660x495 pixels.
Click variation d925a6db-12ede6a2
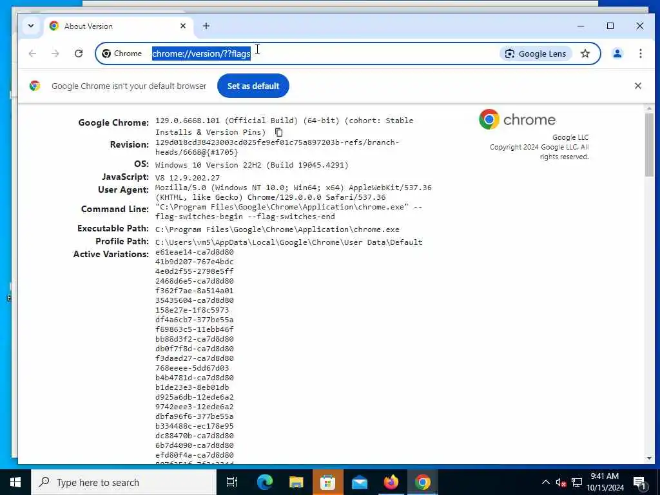pos(195,397)
